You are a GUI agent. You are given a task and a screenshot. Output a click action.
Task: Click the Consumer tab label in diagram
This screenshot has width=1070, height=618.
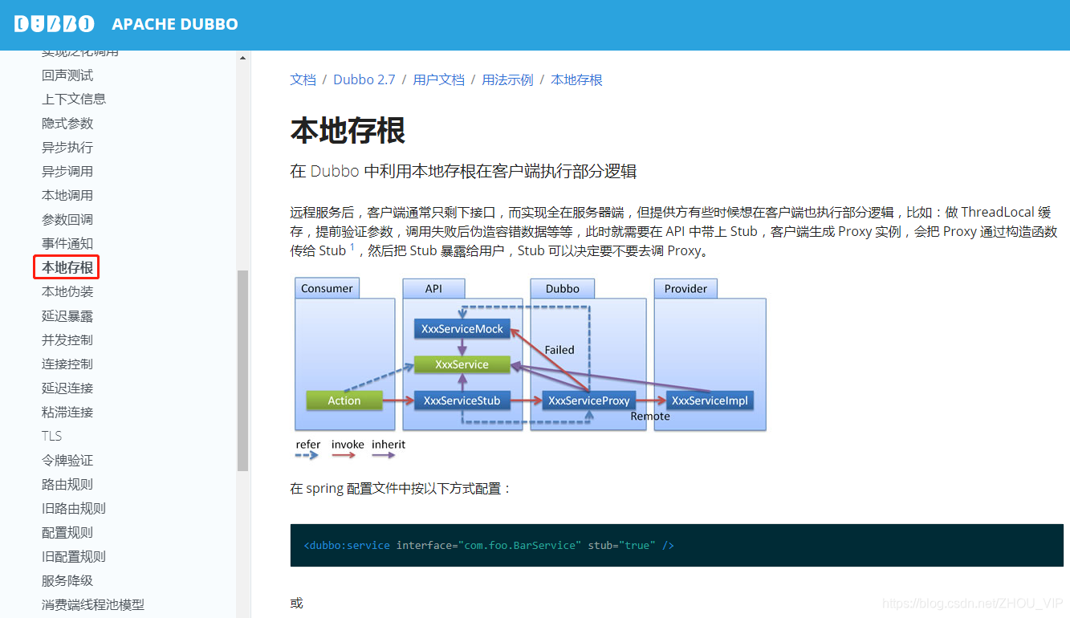tap(327, 288)
